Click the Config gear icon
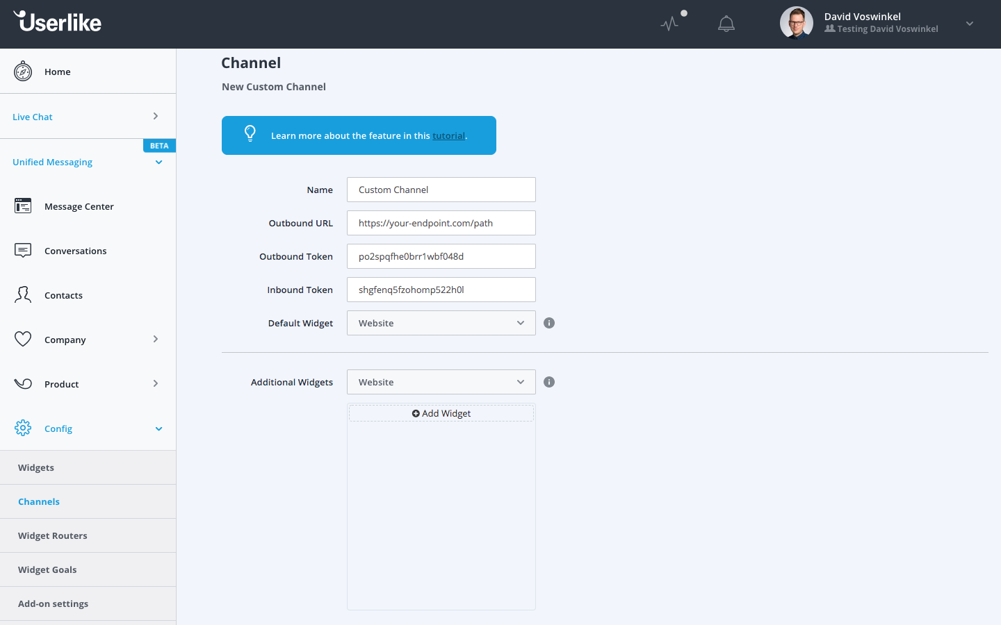 pyautogui.click(x=23, y=428)
